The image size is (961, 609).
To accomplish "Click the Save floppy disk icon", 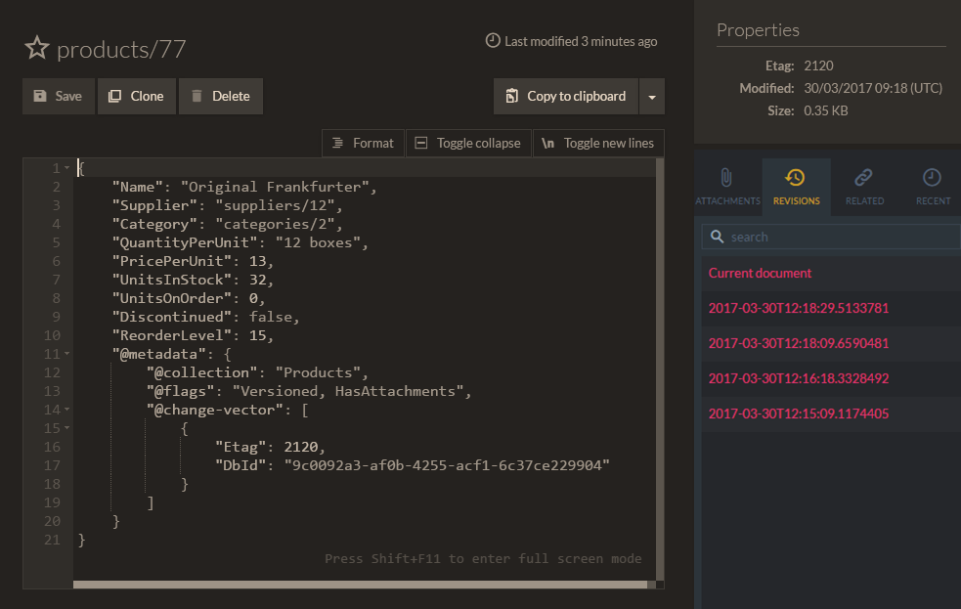I will [40, 96].
